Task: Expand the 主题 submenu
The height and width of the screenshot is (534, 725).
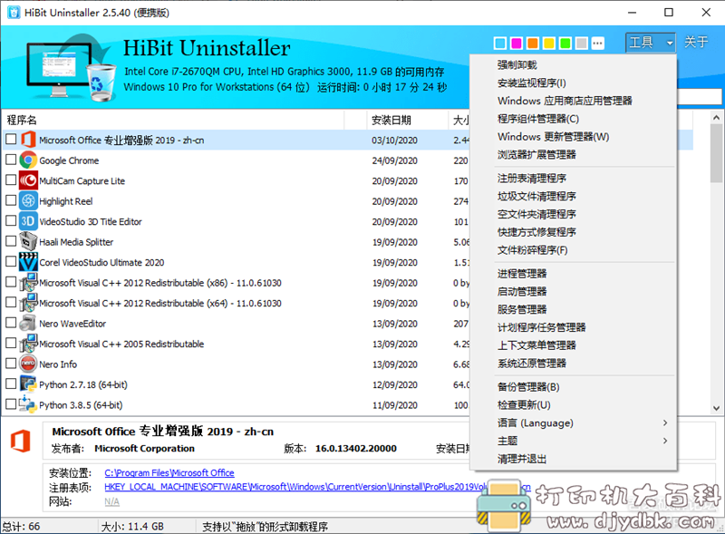Action: click(x=574, y=441)
